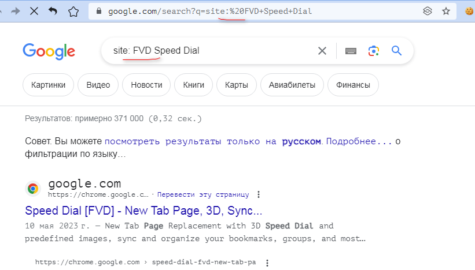Open options for speed-dial-fvd sub-result

tap(267, 262)
